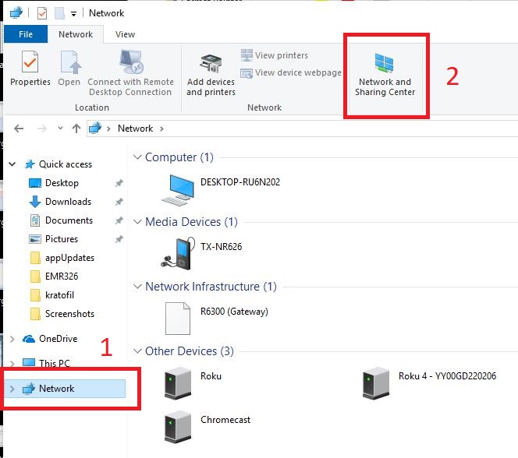The image size is (518, 458).
Task: Expand the OneDrive tree node
Action: (12, 339)
